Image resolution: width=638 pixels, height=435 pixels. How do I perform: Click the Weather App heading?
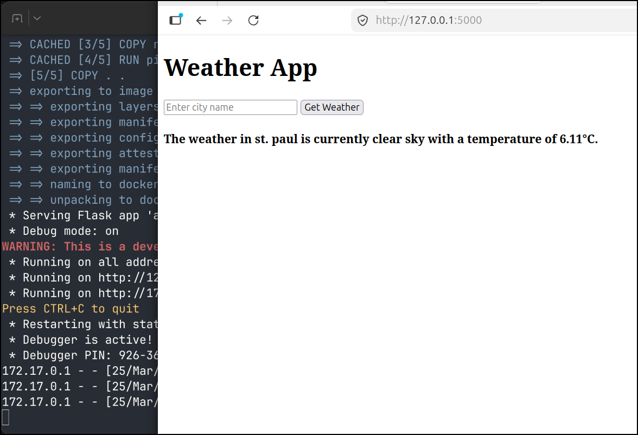point(240,68)
